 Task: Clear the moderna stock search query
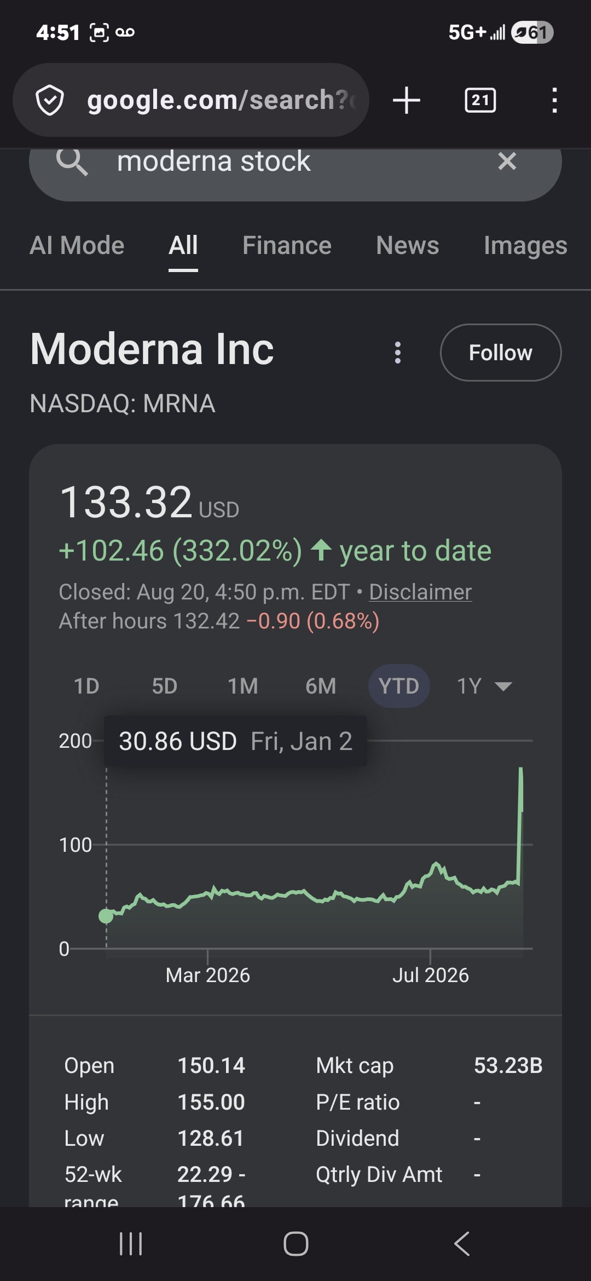click(507, 161)
